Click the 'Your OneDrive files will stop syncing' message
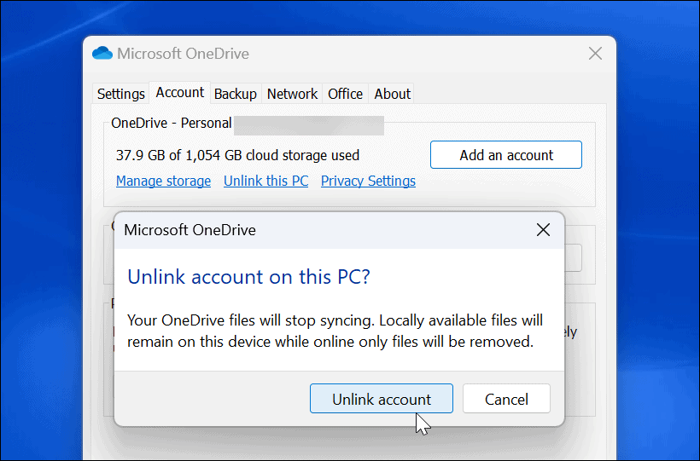This screenshot has width=700, height=461. click(335, 331)
